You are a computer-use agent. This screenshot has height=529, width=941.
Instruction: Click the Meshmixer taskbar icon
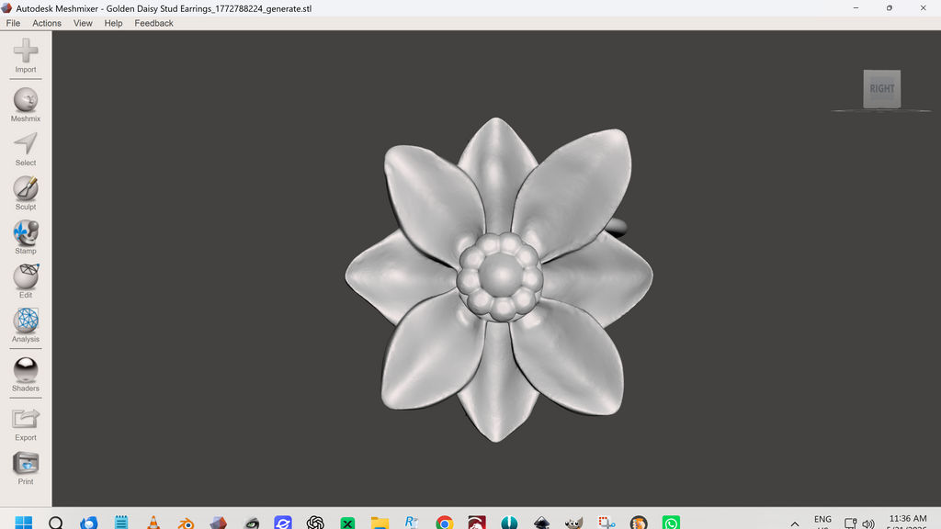219,523
